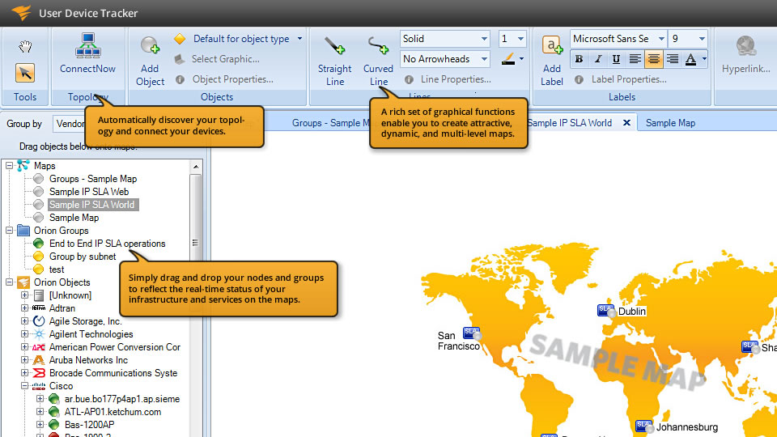
Task: Collapse the Orion Objects tree node
Action: pos(10,282)
